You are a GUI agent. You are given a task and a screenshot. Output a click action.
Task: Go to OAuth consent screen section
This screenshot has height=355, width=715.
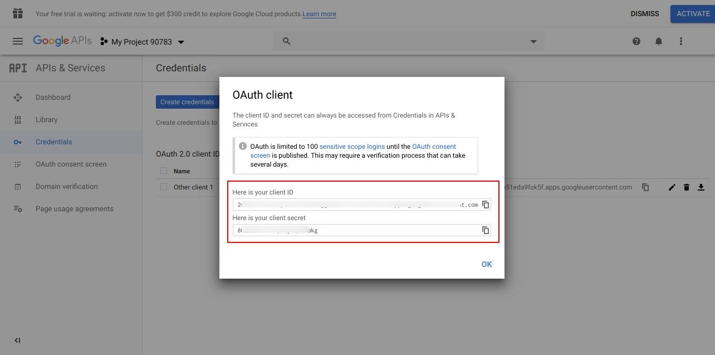click(71, 164)
